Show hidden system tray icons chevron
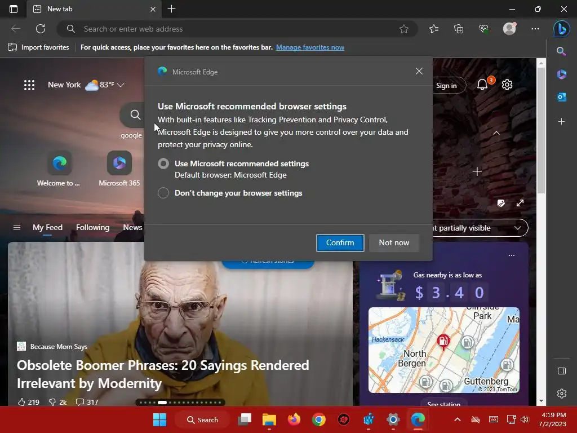The width and height of the screenshot is (577, 433). click(x=458, y=419)
